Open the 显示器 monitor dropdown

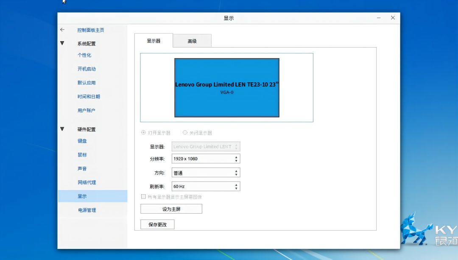pos(206,146)
